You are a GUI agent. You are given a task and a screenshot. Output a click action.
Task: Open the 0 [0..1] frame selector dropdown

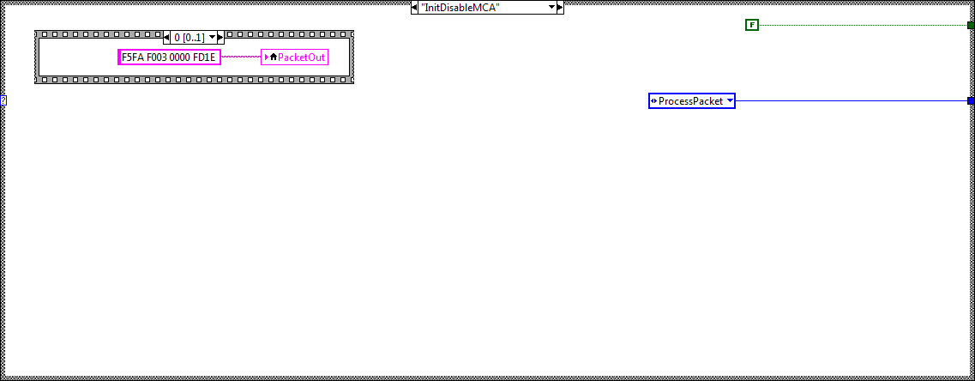coord(212,38)
